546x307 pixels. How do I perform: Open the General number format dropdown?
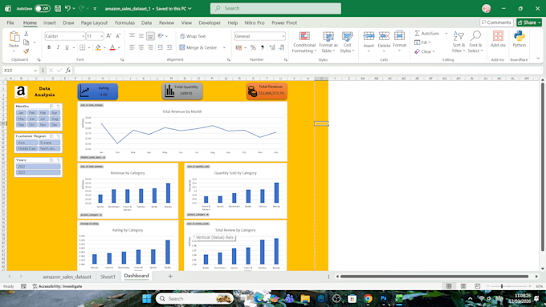click(x=283, y=36)
